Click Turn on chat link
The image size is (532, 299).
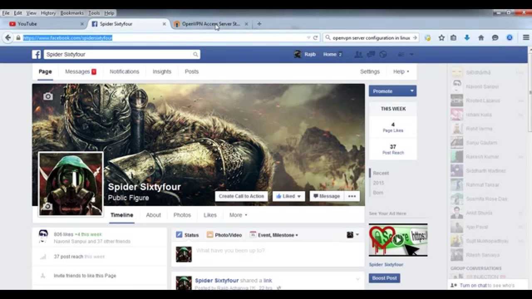click(x=473, y=285)
